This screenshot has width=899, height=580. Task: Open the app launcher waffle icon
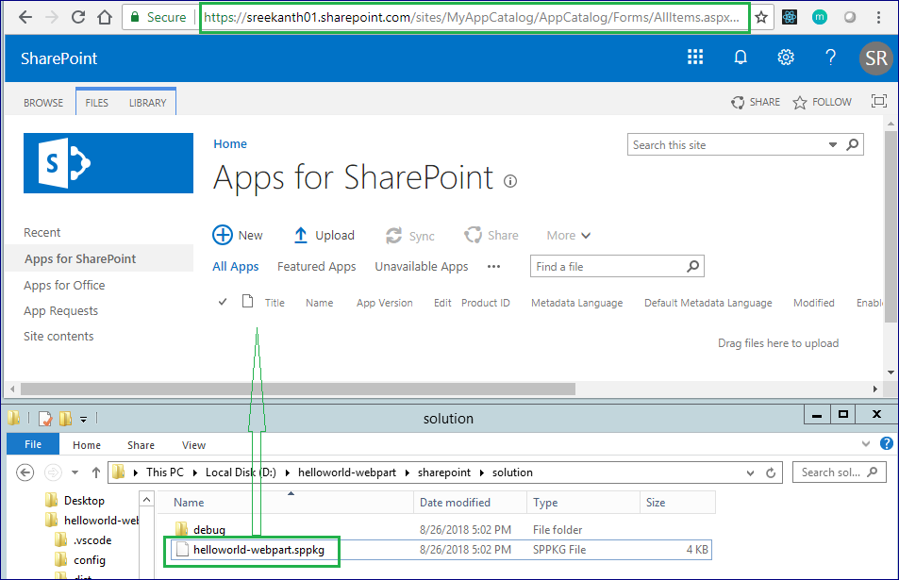pyautogui.click(x=695, y=58)
